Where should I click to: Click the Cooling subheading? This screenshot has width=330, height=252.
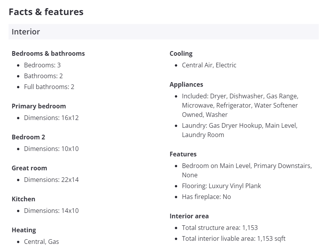tap(181, 53)
